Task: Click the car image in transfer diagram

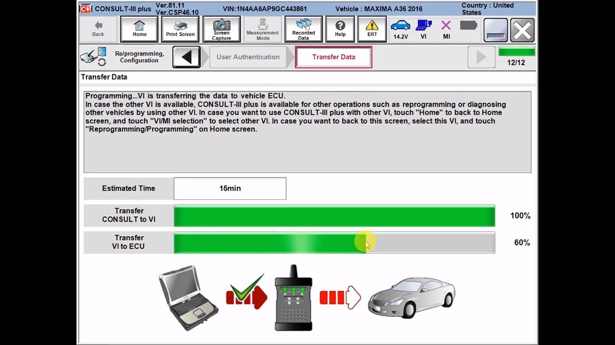Action: tap(411, 298)
